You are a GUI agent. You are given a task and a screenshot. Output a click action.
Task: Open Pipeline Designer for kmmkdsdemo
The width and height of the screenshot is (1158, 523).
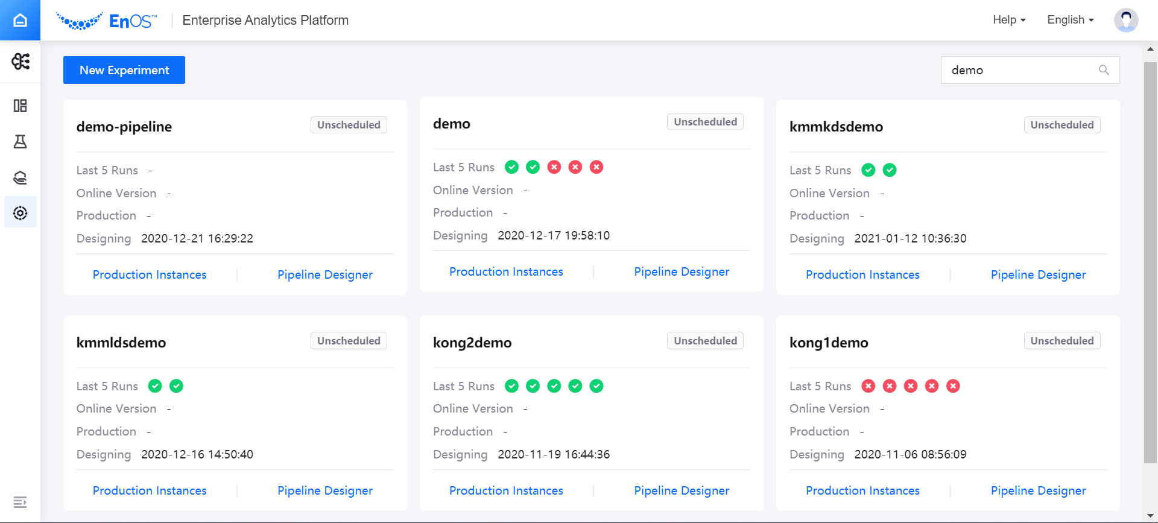1038,274
